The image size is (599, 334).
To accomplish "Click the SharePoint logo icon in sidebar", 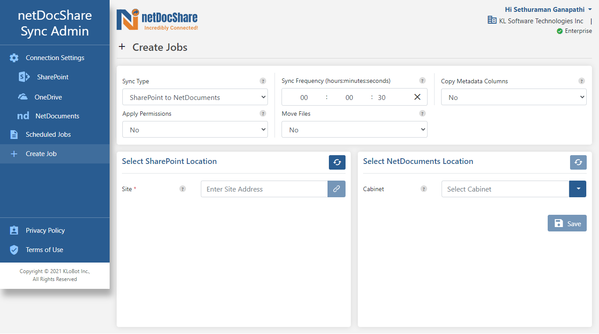I will (x=24, y=77).
